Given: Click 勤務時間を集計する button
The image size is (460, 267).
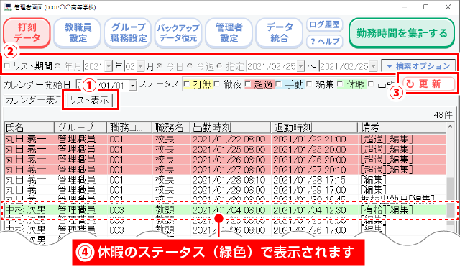Looking at the screenshot, I should click(x=402, y=33).
